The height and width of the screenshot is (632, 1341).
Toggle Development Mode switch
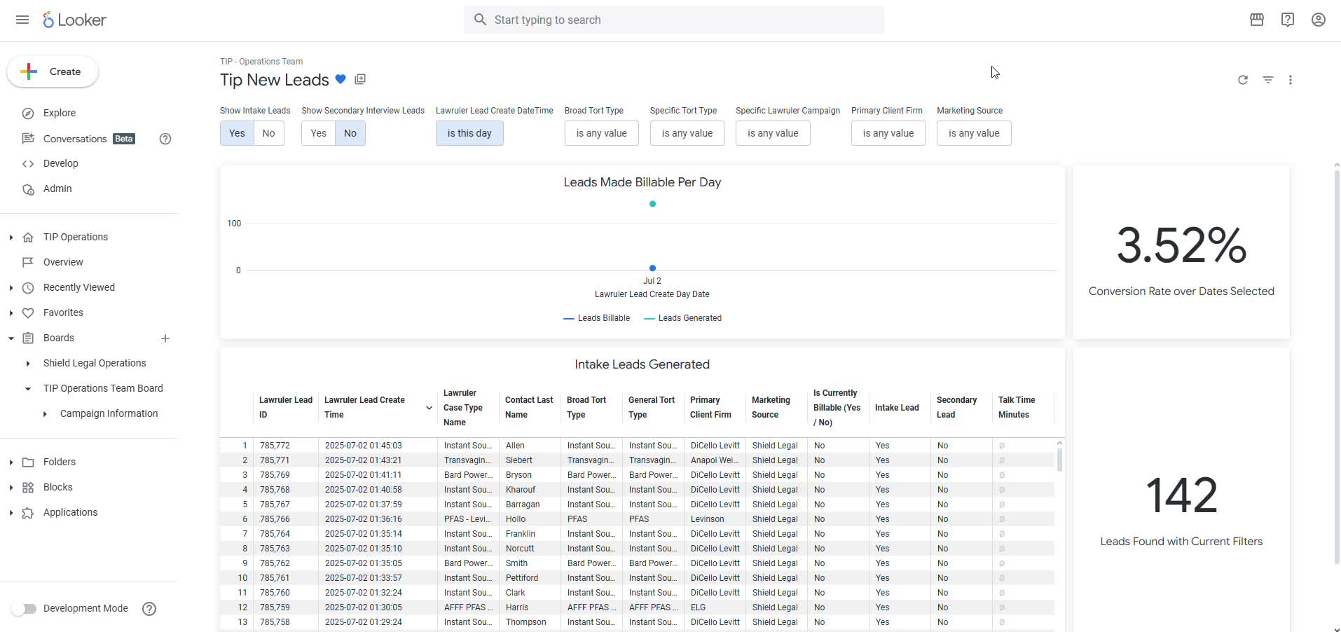click(24, 609)
